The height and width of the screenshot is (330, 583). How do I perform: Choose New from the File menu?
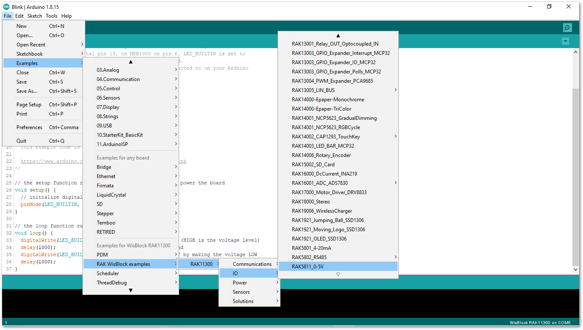[x=44, y=26]
